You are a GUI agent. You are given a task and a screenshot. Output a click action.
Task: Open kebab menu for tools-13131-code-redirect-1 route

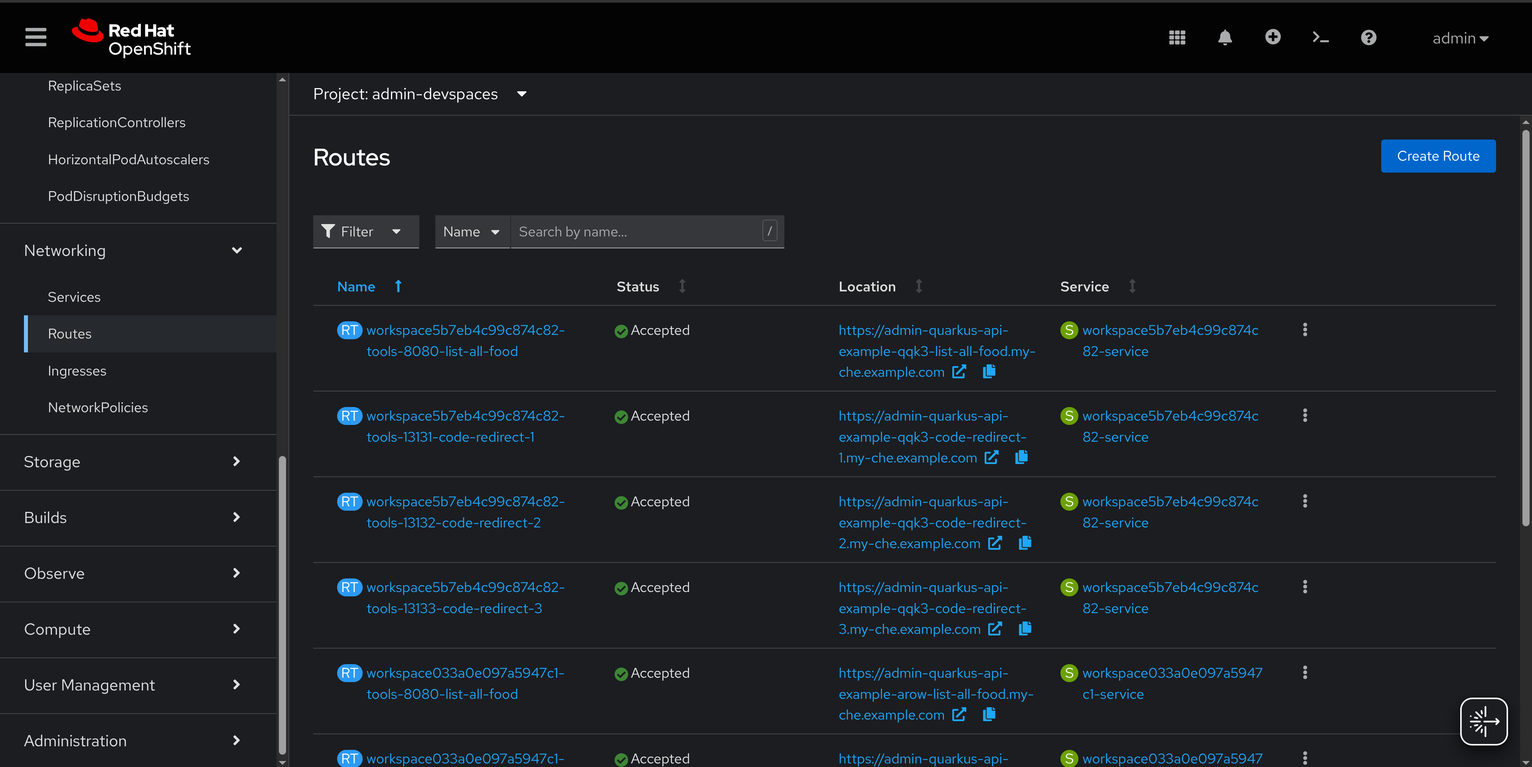(x=1304, y=416)
